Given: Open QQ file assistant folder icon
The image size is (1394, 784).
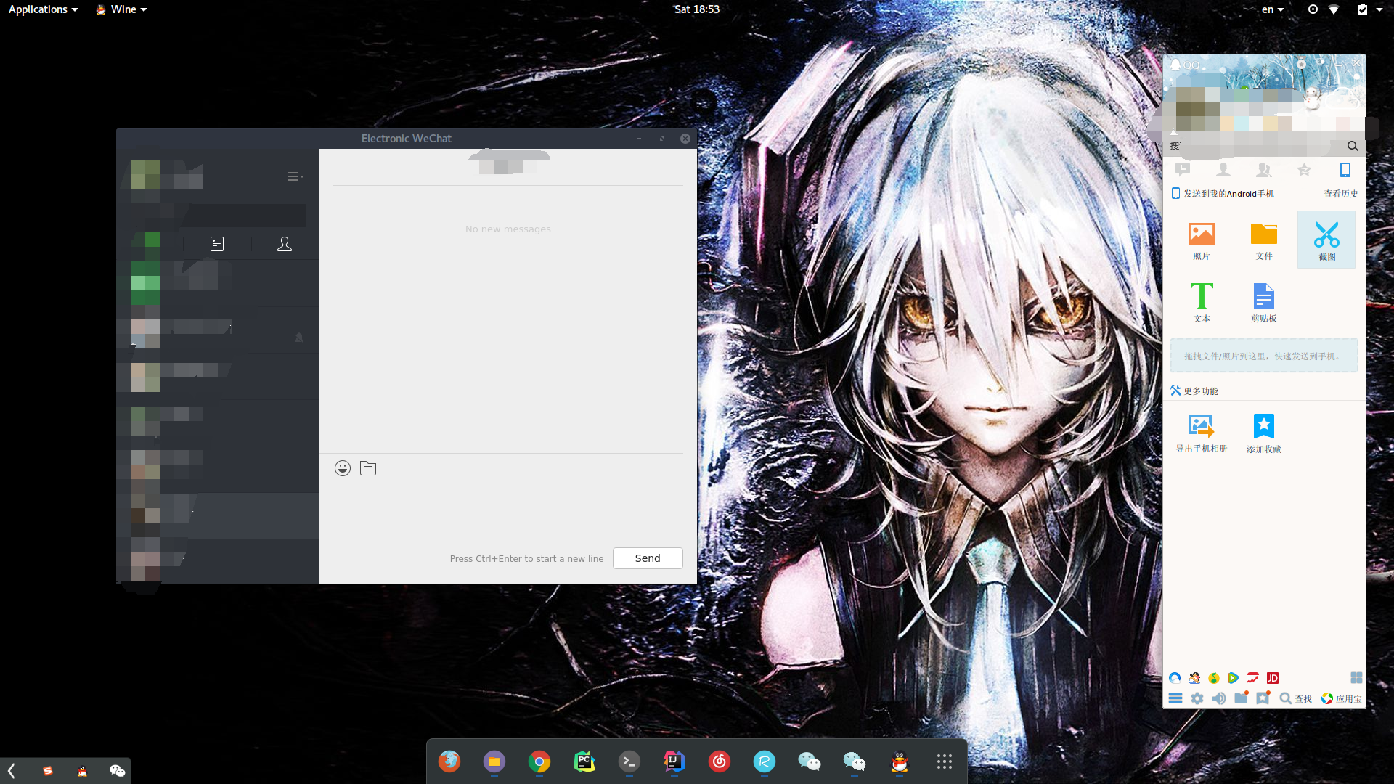Looking at the screenshot, I should point(1241,698).
